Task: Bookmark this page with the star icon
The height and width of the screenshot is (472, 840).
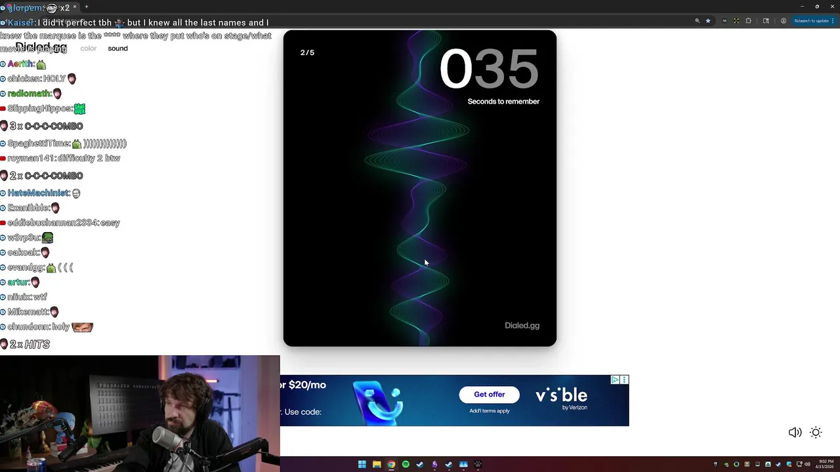Action: coord(708,21)
